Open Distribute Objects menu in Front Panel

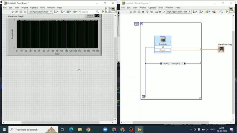[62, 12]
